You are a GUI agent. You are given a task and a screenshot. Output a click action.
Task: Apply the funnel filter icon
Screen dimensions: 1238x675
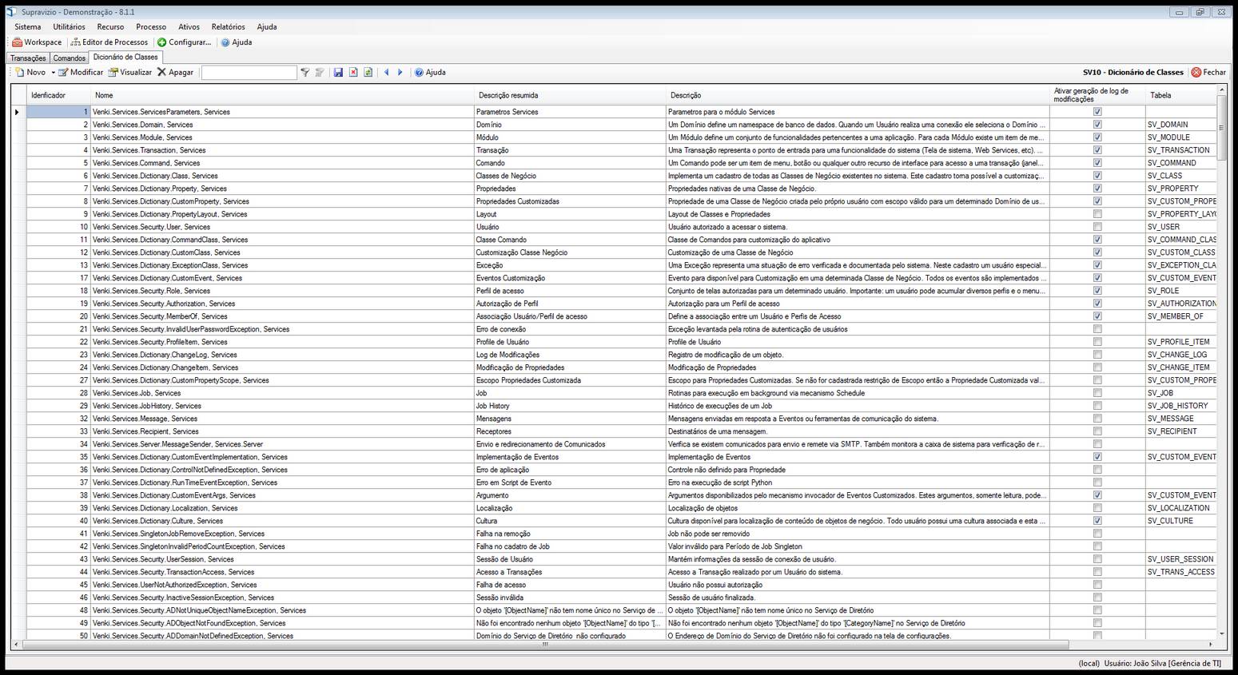(305, 73)
